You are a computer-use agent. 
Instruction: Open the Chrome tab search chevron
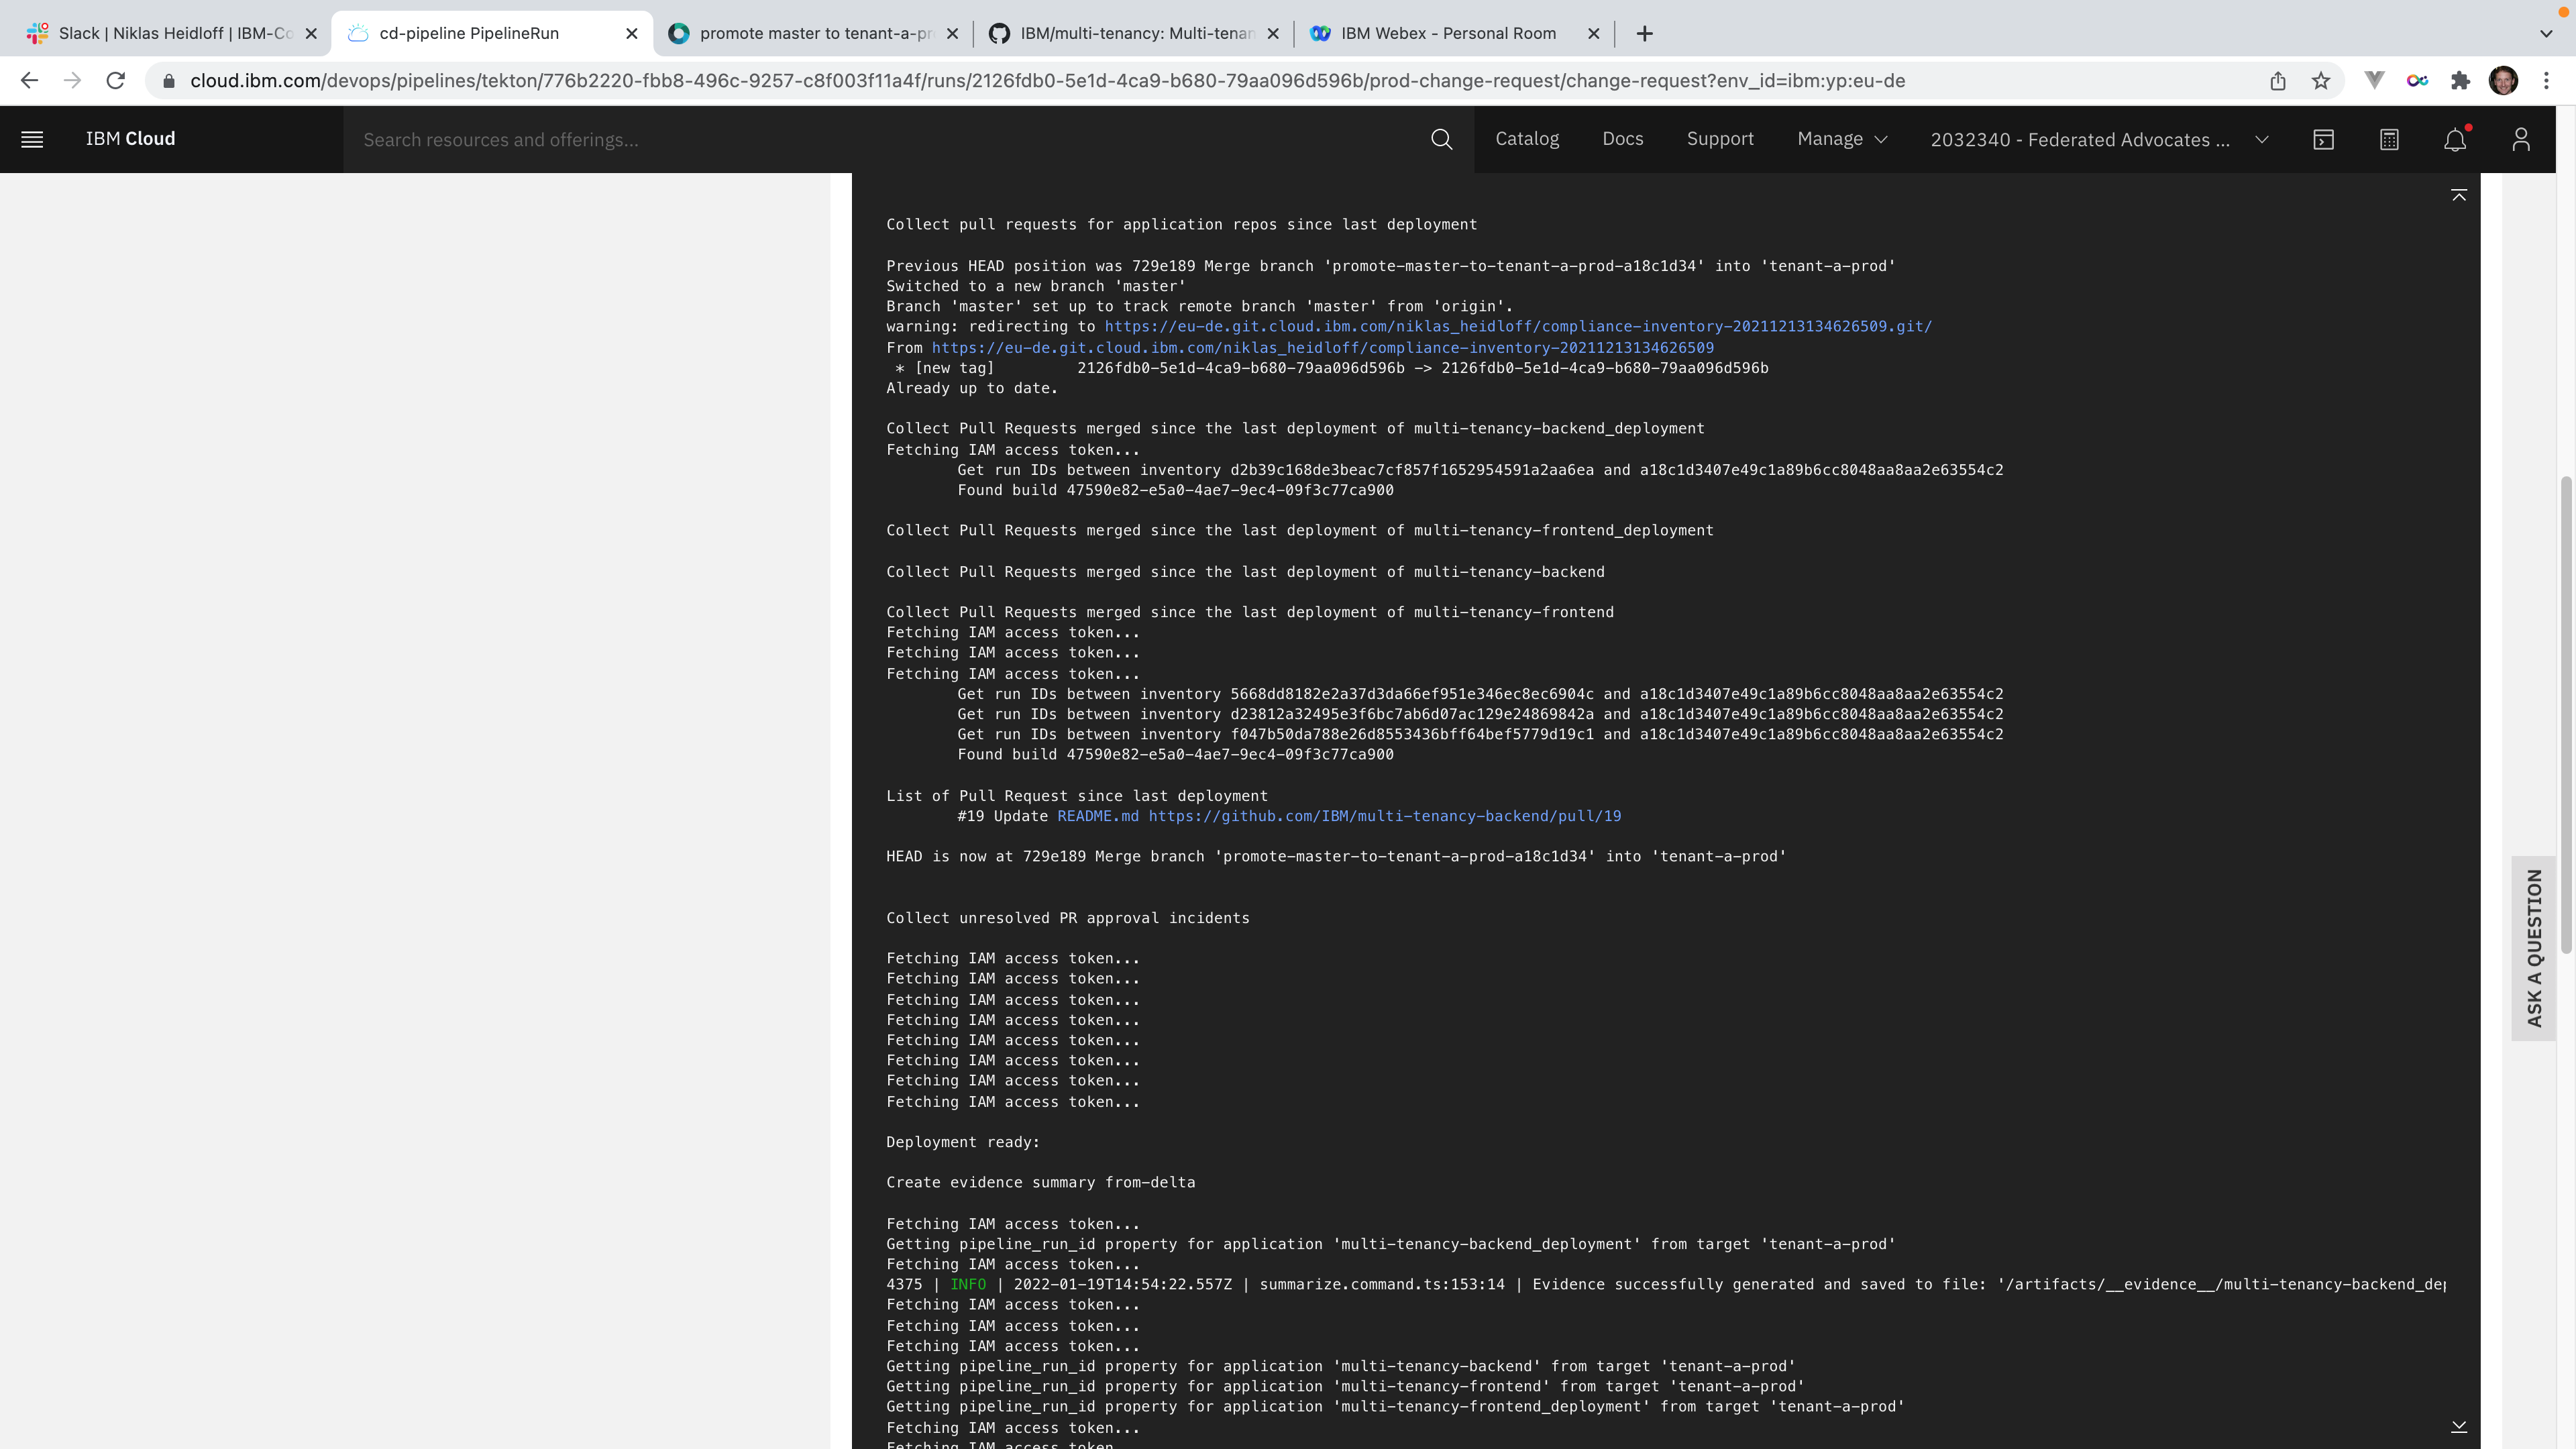click(2546, 33)
